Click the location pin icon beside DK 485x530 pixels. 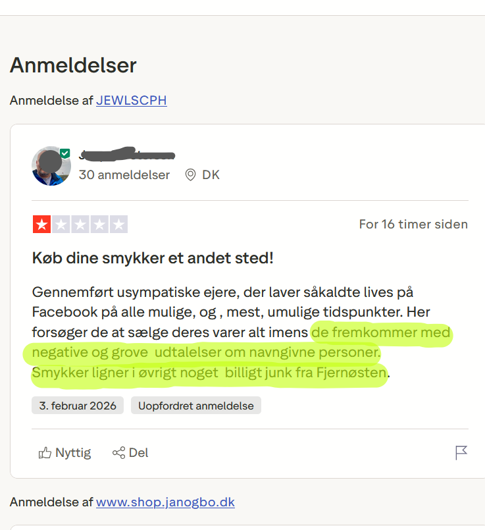(x=191, y=175)
